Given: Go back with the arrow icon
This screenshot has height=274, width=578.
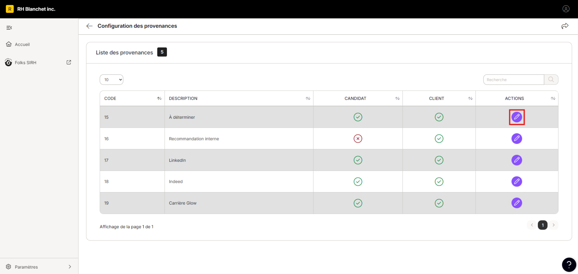Looking at the screenshot, I should [x=89, y=26].
